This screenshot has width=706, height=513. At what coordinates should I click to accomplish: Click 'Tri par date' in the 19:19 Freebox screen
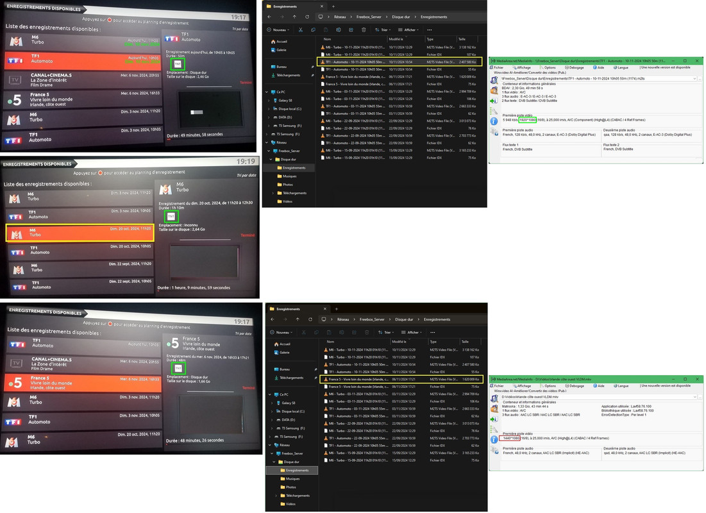[x=247, y=175]
